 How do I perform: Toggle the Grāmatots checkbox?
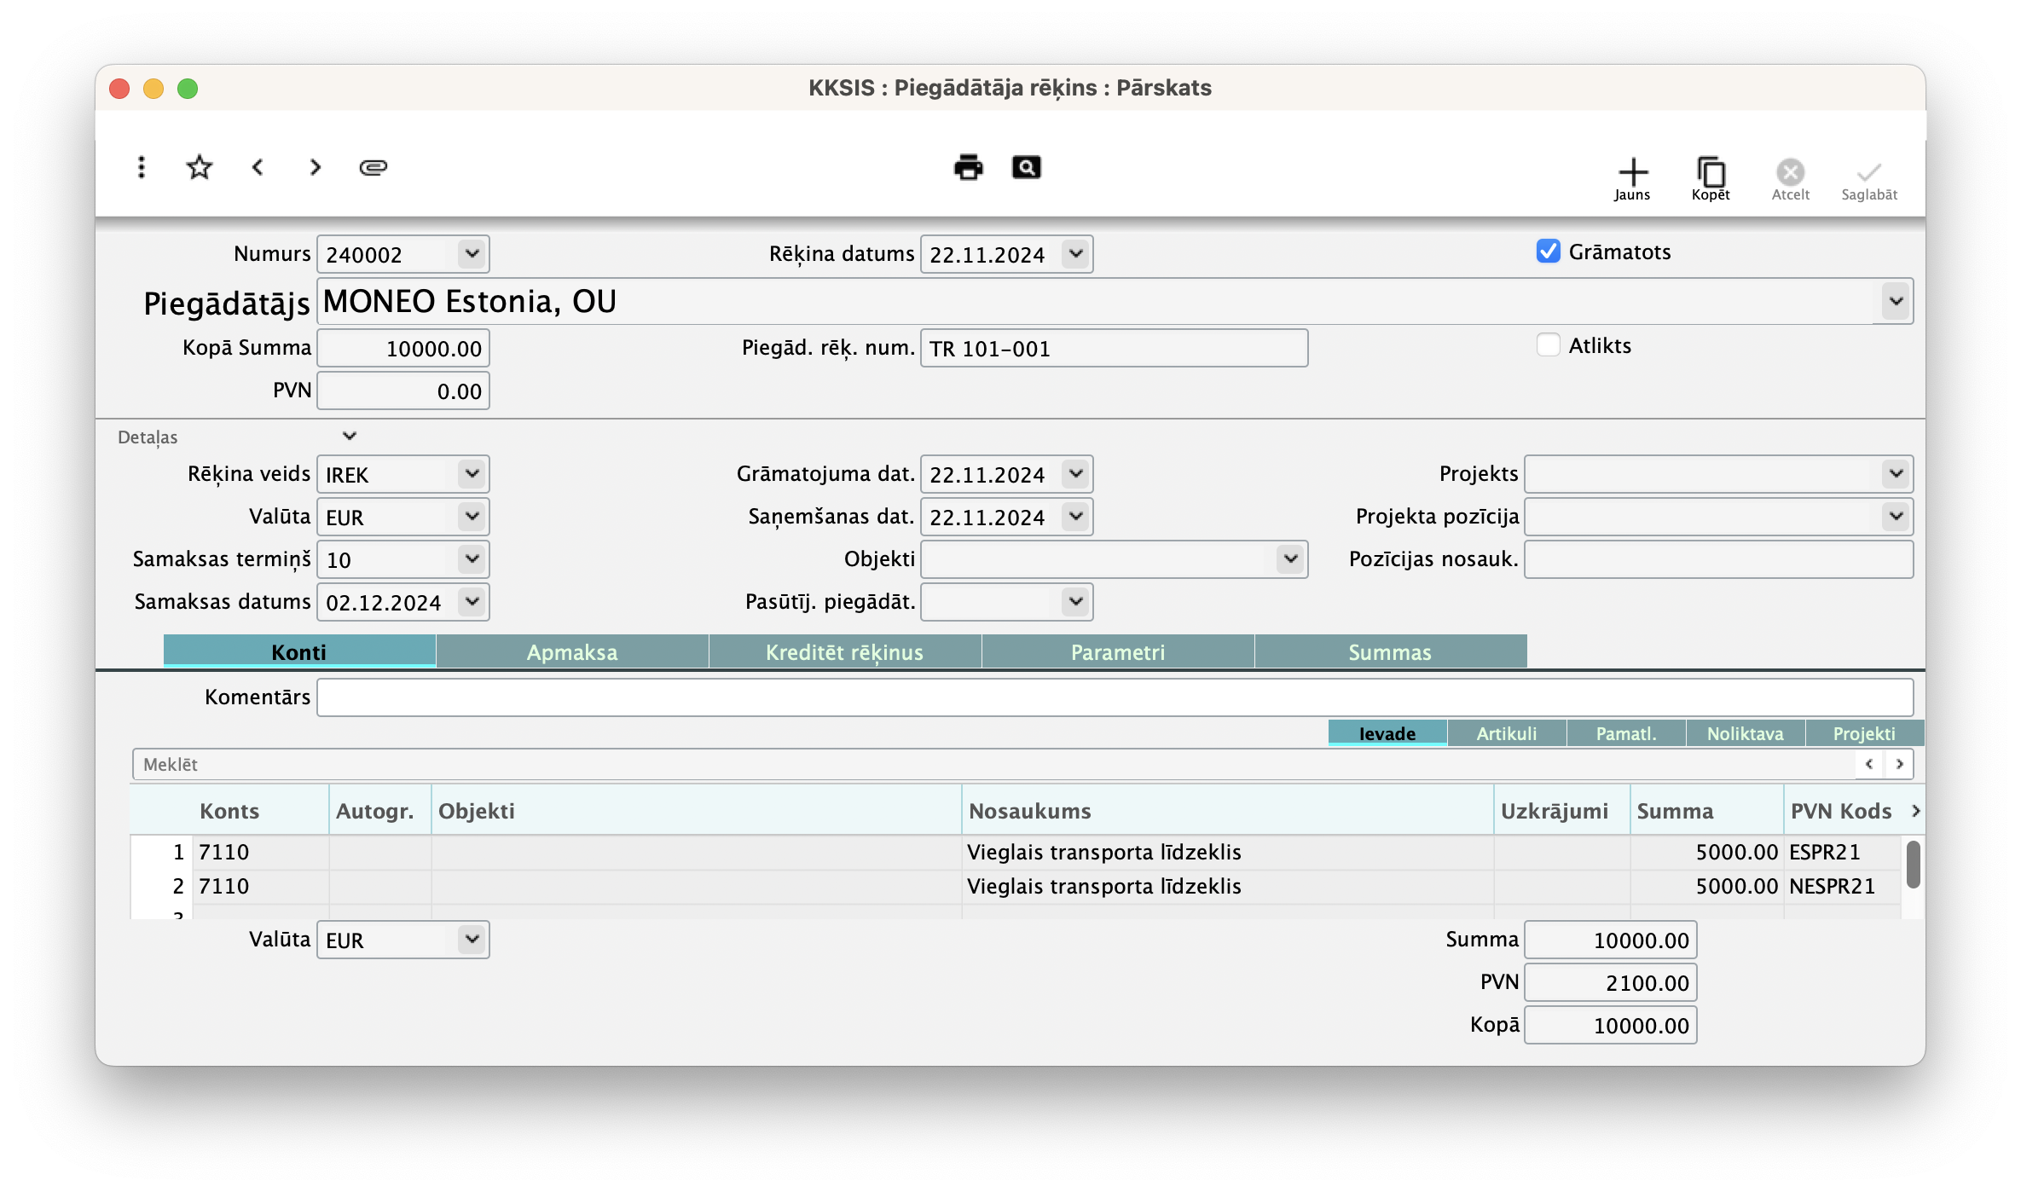[x=1548, y=252]
